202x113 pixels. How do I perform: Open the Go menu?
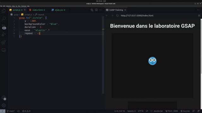click(x=16, y=6)
